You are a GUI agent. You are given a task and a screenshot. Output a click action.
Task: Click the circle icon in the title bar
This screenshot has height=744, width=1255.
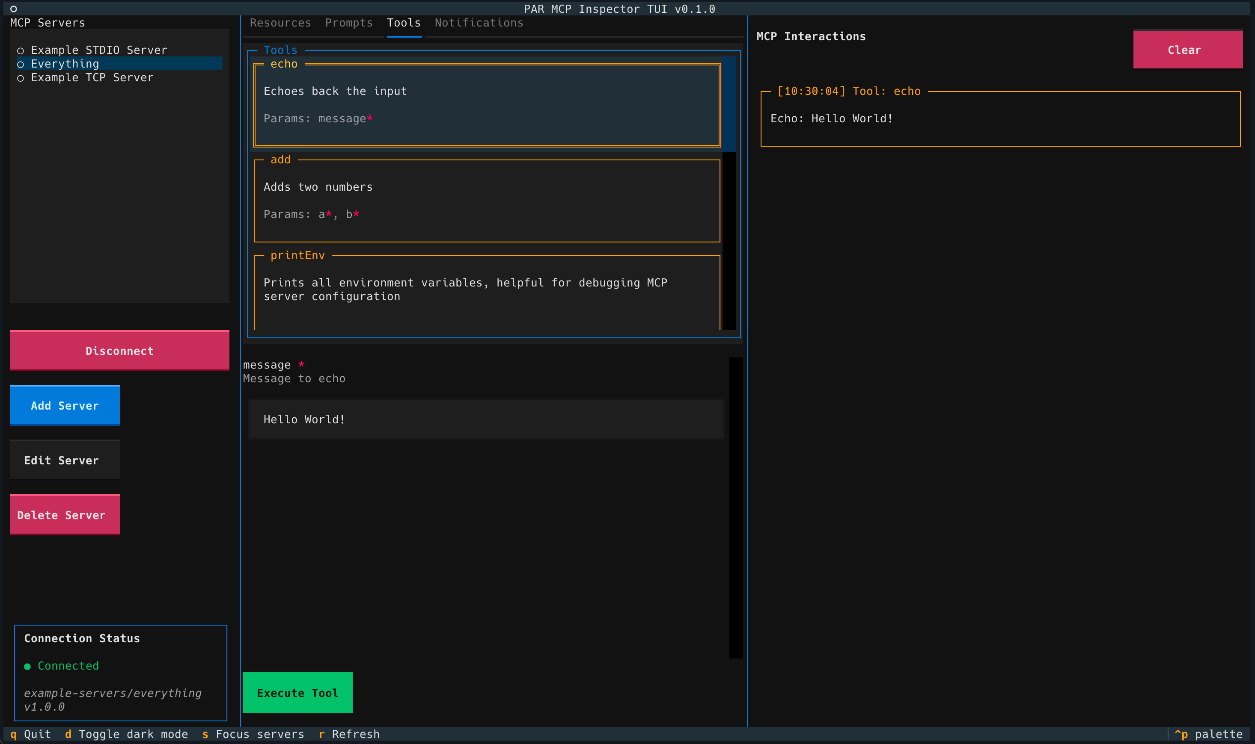[x=14, y=9]
